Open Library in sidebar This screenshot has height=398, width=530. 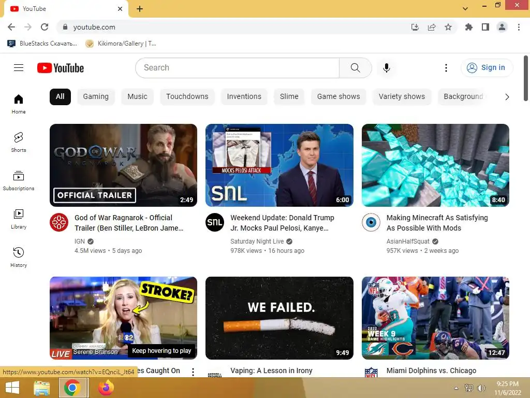[19, 219]
